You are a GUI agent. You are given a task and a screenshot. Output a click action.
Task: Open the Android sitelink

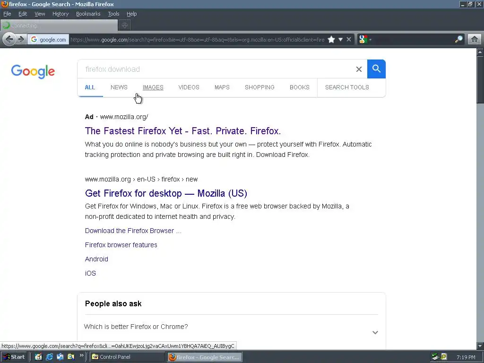click(x=96, y=259)
